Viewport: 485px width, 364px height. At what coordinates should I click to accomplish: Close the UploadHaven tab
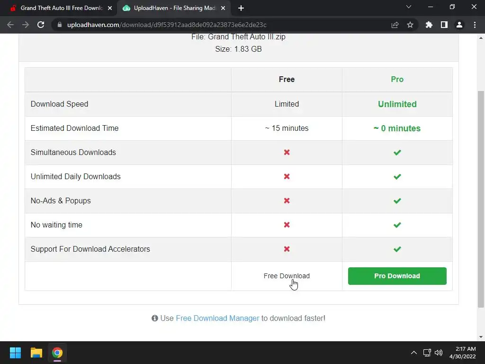[223, 9]
